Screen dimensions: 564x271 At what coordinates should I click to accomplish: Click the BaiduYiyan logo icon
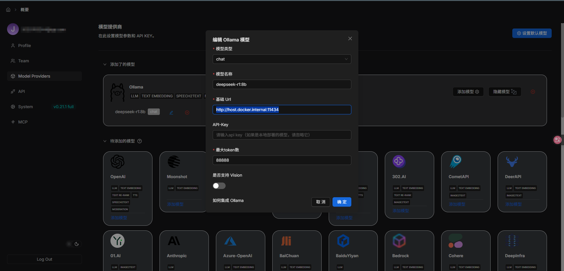[x=343, y=241]
